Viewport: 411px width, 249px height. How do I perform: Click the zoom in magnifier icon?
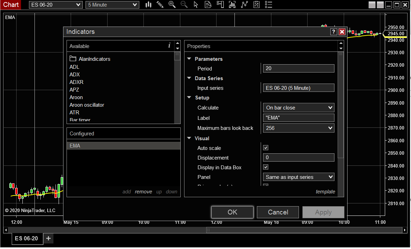click(172, 5)
